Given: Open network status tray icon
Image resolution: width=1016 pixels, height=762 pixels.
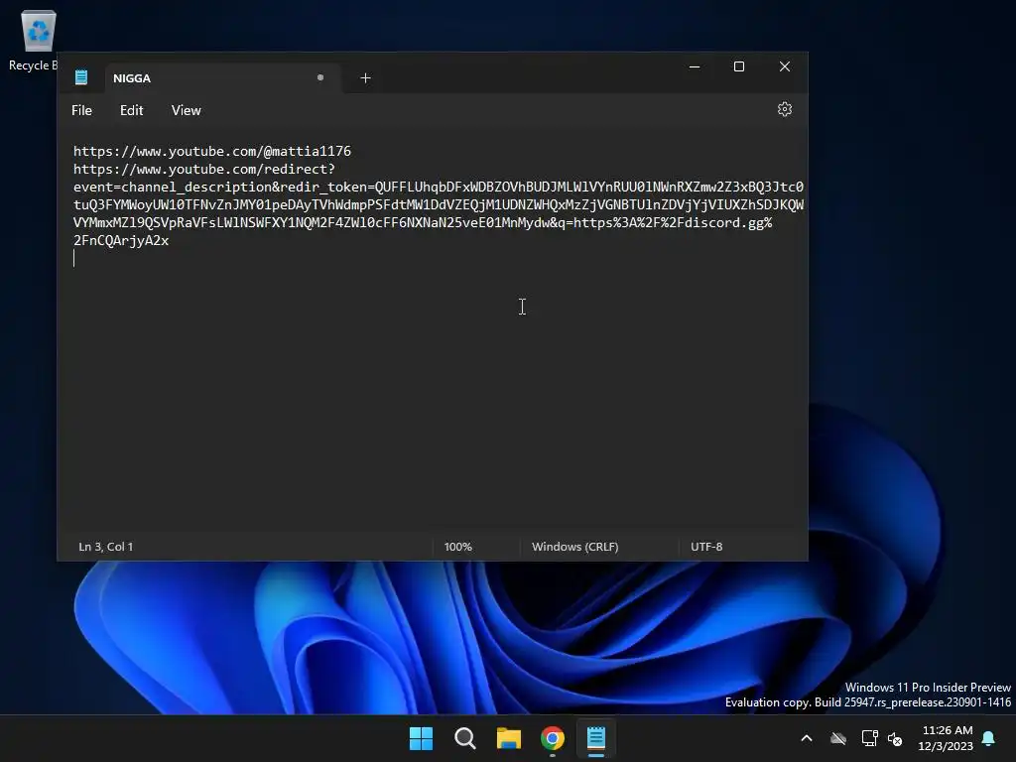Looking at the screenshot, I should coord(869,738).
